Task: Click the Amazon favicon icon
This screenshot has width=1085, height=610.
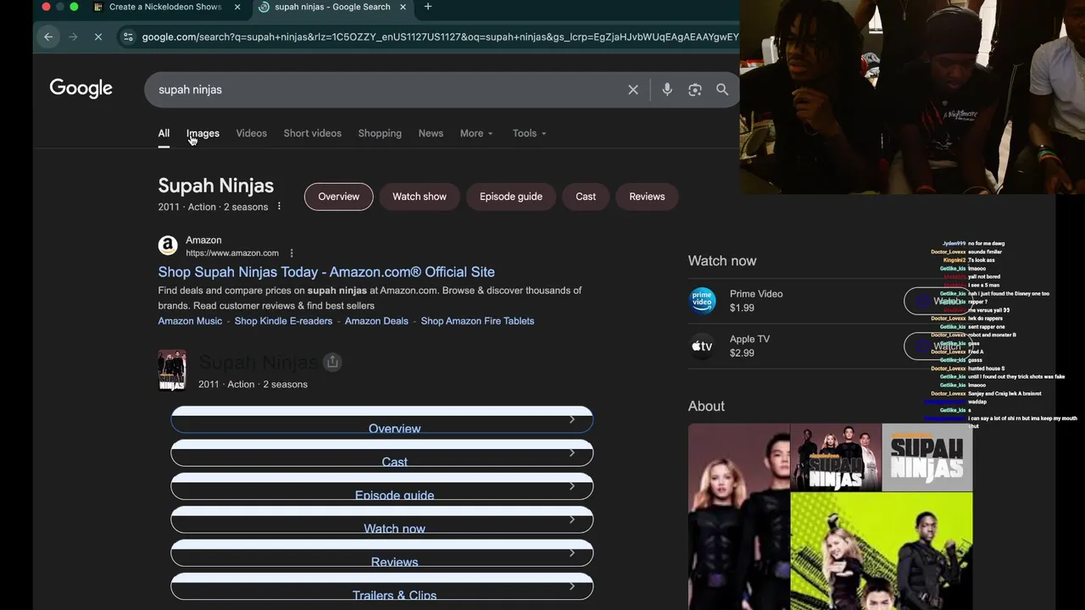Action: click(x=168, y=246)
